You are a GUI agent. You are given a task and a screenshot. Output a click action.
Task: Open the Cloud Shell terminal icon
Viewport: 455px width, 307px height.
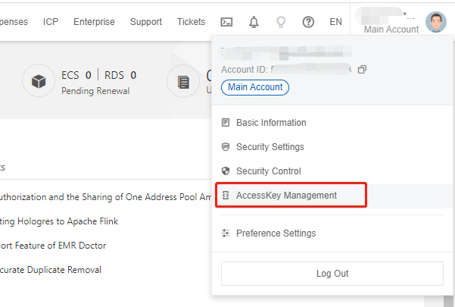point(226,22)
